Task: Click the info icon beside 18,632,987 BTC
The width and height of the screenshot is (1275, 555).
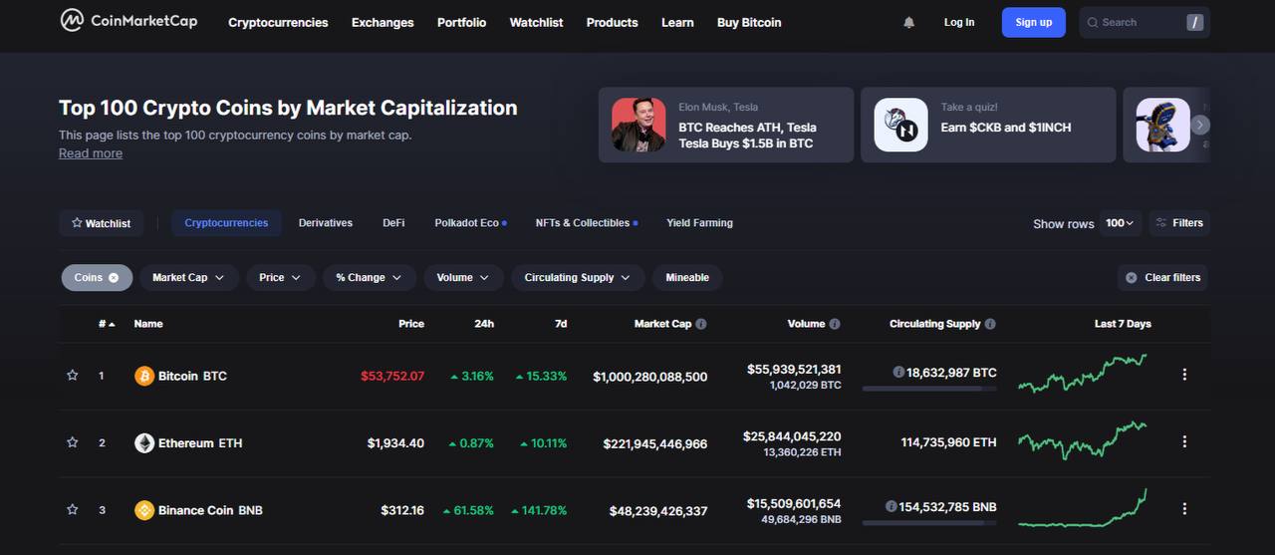Action: pos(898,372)
